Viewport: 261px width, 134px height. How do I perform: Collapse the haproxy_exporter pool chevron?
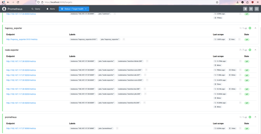[x=255, y=28]
